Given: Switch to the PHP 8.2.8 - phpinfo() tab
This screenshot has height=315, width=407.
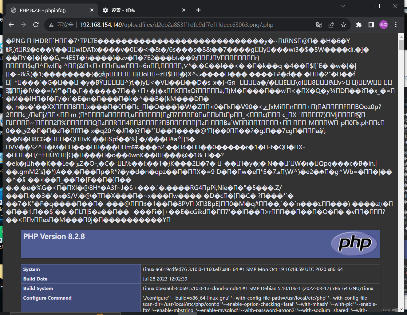Looking at the screenshot, I should coord(52,10).
